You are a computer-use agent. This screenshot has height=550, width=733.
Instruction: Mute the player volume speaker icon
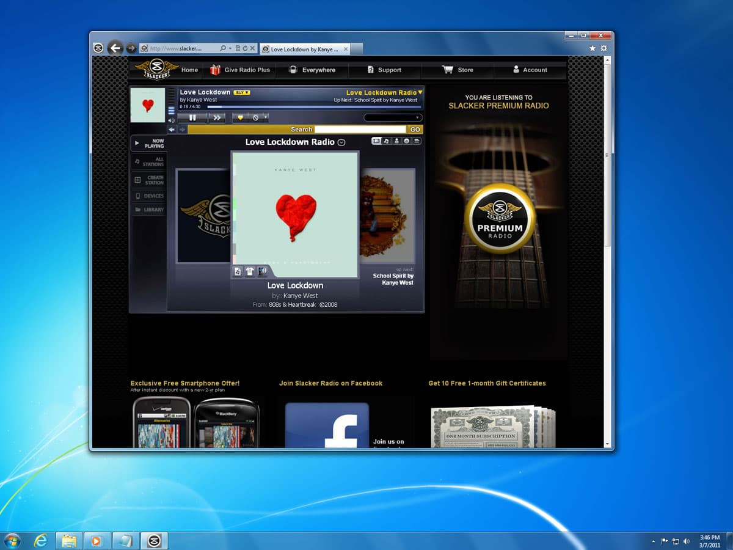[171, 120]
